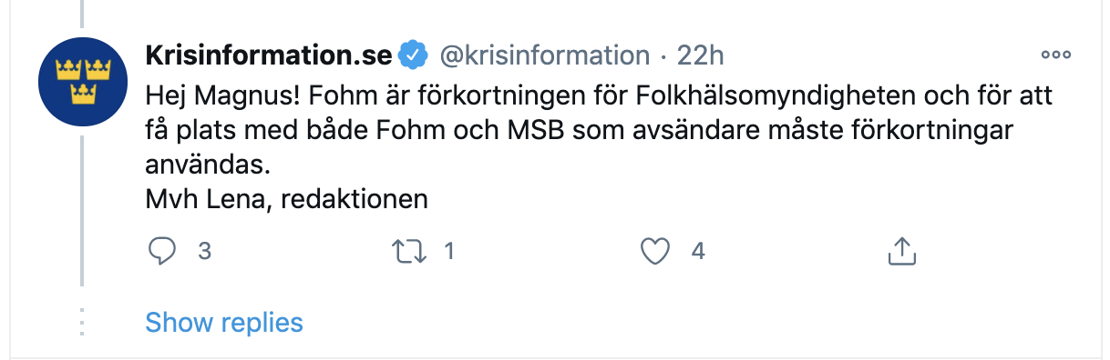Click the blue verified badge
The height and width of the screenshot is (360, 1110).
tap(414, 55)
